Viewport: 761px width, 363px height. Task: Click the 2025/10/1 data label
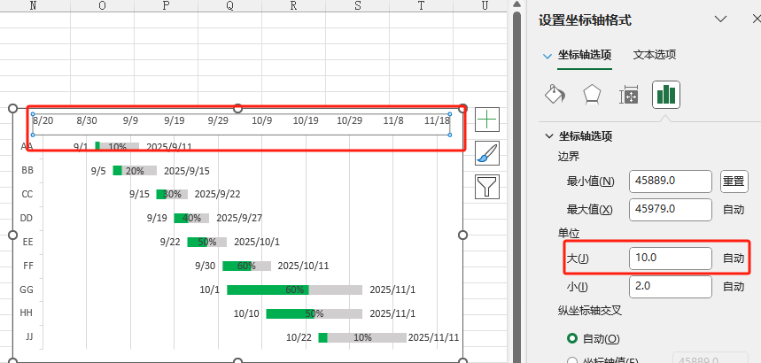click(x=257, y=243)
